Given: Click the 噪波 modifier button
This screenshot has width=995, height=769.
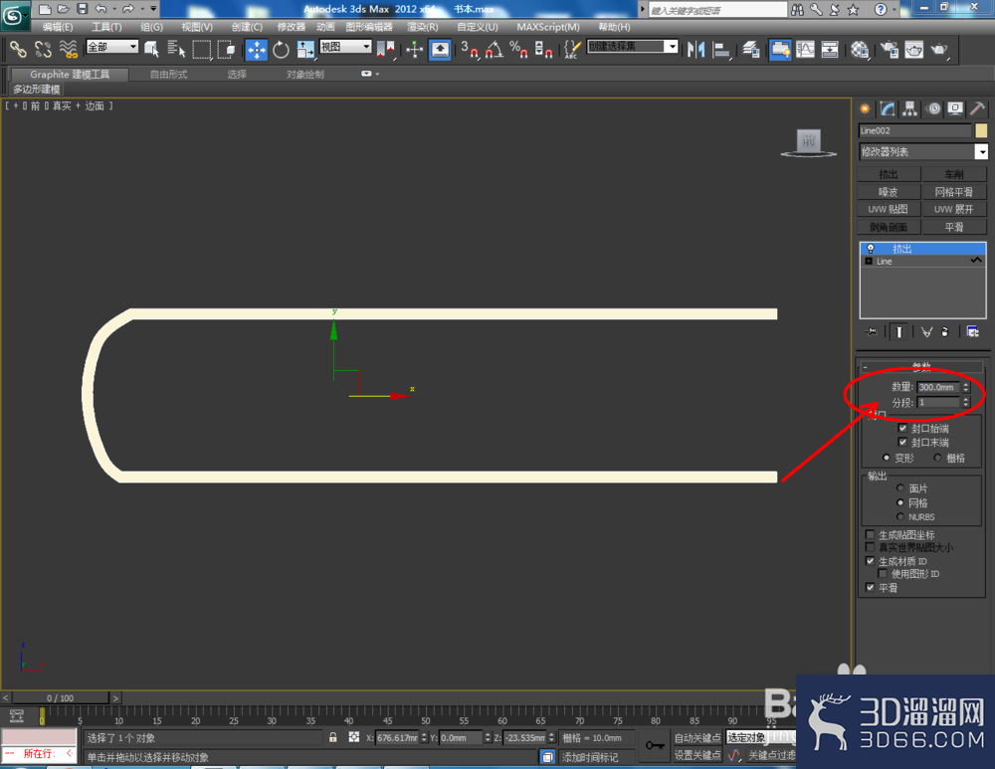Looking at the screenshot, I should click(x=889, y=192).
